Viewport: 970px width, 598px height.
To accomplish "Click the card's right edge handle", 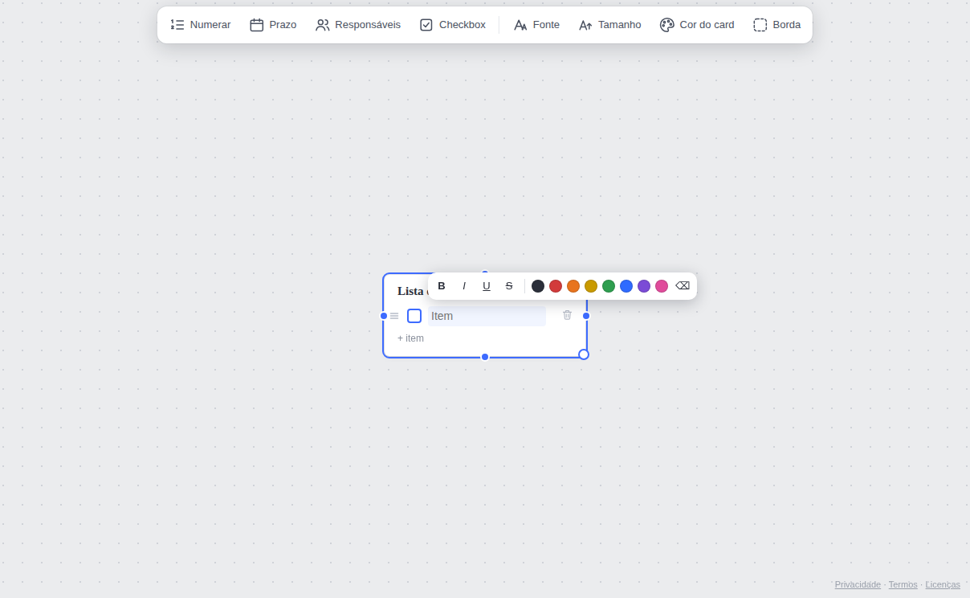I will tap(586, 316).
